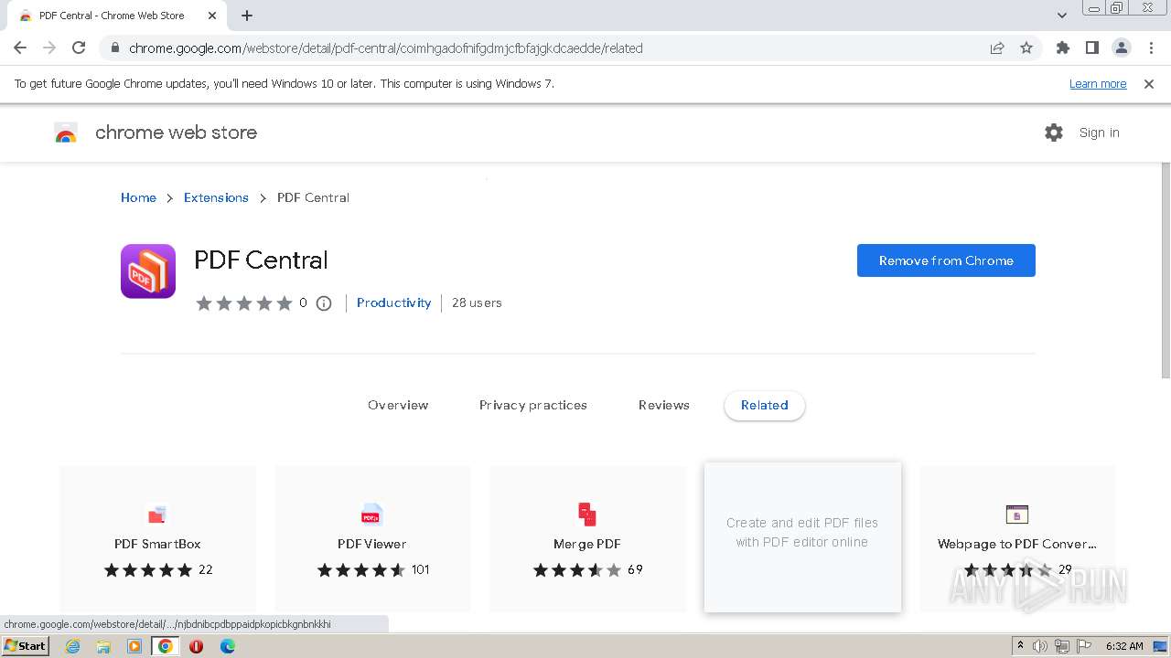Screen dimensions: 1171x658
Task: Open the Learn more link
Action: pos(1098,84)
